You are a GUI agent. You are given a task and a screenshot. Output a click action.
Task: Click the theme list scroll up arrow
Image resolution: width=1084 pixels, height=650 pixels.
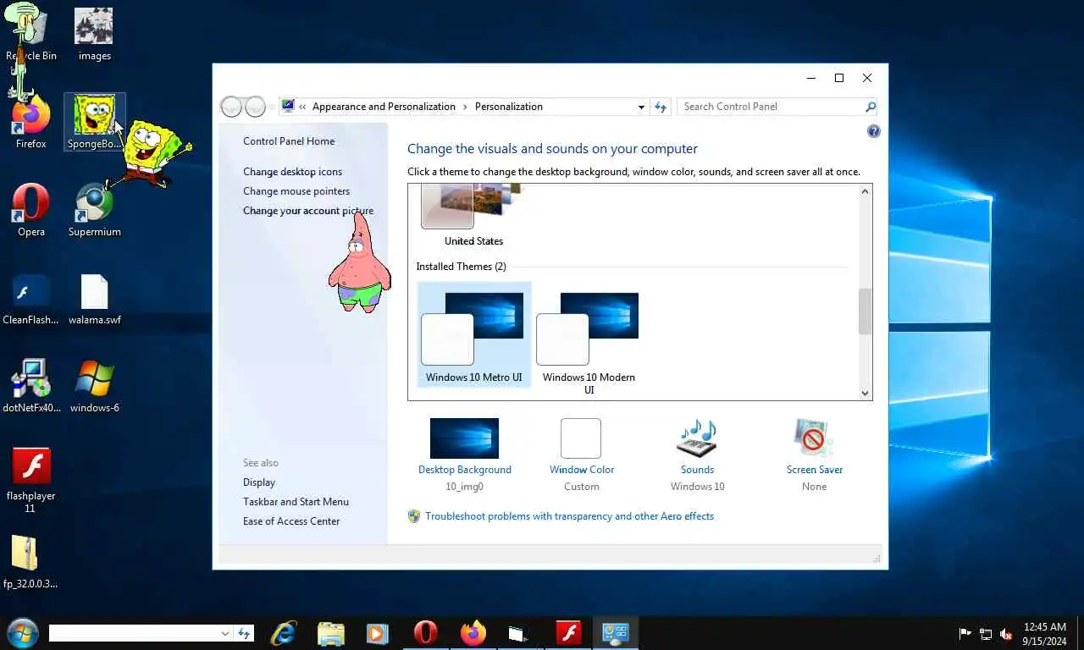point(865,191)
